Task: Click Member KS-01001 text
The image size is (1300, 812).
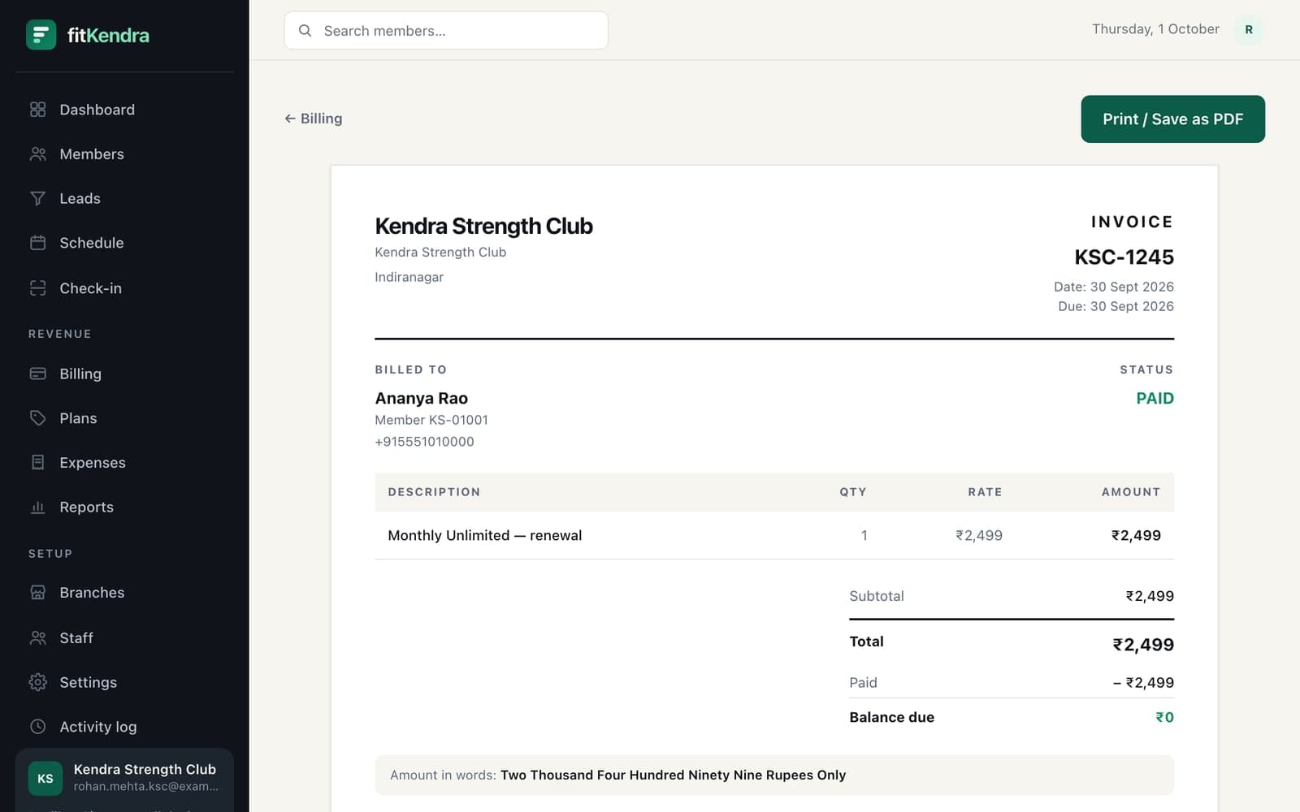Action: coord(431,420)
